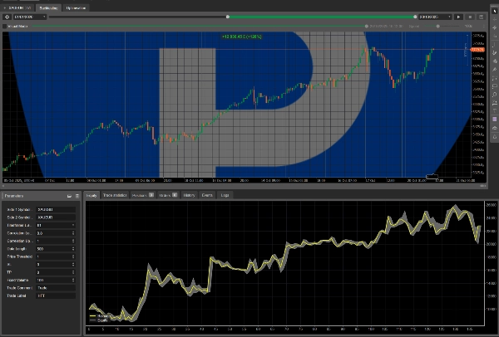Switch to the Backtesting tab

[x=48, y=8]
